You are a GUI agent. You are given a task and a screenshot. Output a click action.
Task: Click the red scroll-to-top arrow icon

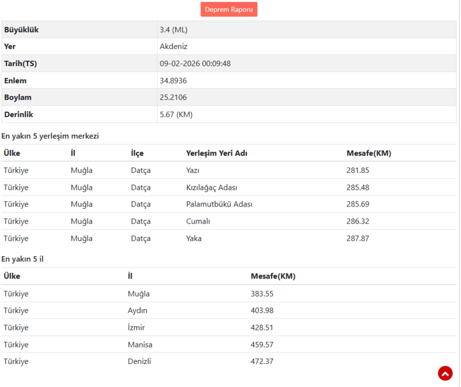click(444, 373)
